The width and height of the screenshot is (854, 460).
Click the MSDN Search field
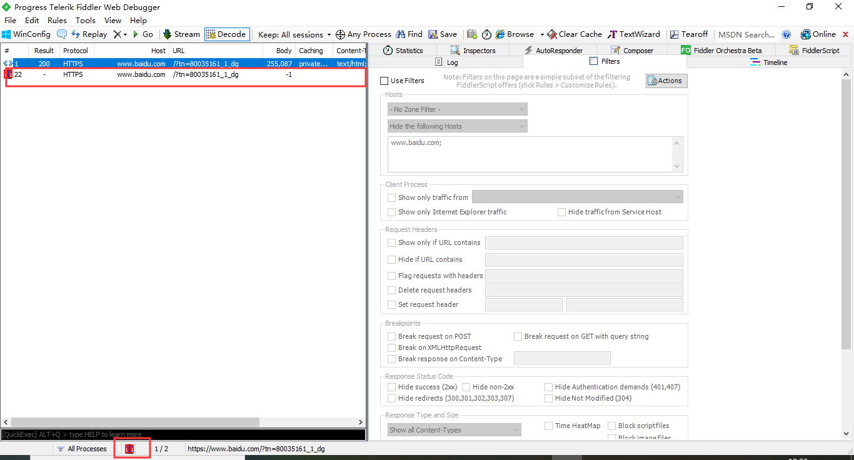click(x=746, y=34)
